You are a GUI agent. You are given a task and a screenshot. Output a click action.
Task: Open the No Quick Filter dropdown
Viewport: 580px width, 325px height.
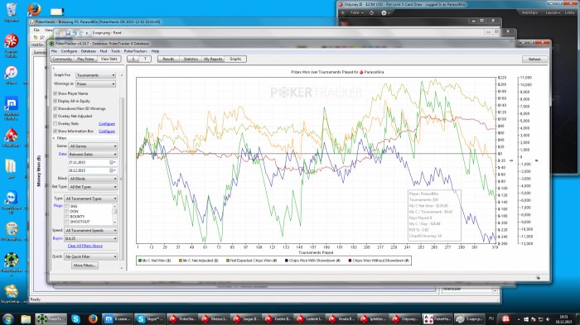(90, 256)
